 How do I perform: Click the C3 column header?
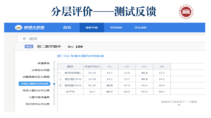pyautogui.click(x=144, y=66)
